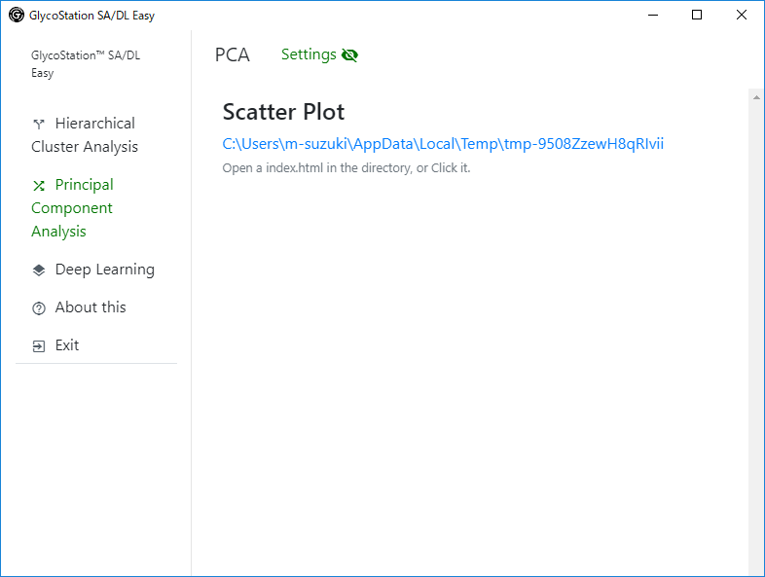Click the scrollbar up arrow
The width and height of the screenshot is (765, 577).
[x=756, y=97]
